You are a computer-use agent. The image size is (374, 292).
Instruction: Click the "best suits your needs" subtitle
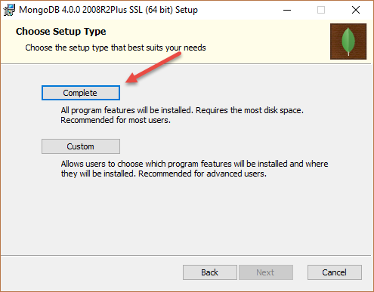[x=167, y=48]
